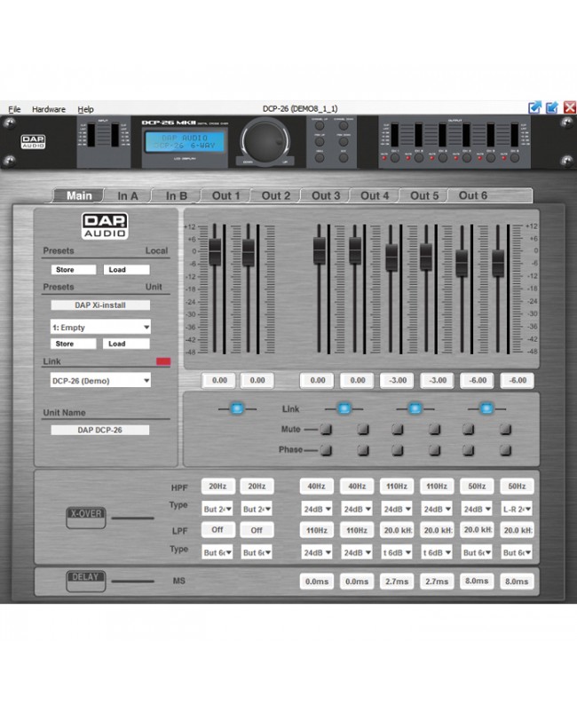Image resolution: width=577 pixels, height=705 pixels.
Task: Click Load under Local presets
Action: (x=126, y=270)
